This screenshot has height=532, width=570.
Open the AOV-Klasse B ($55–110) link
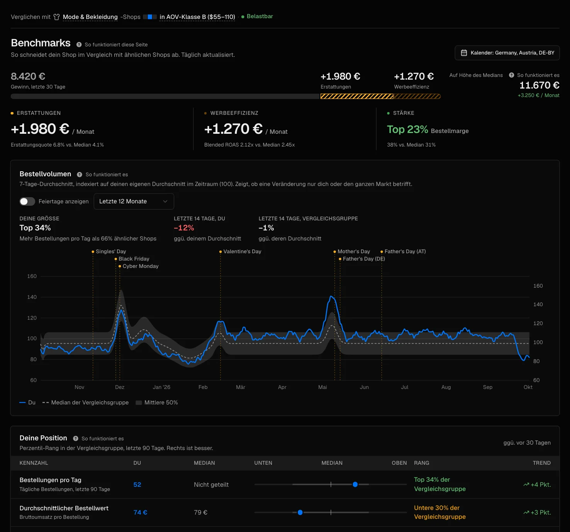(x=197, y=17)
